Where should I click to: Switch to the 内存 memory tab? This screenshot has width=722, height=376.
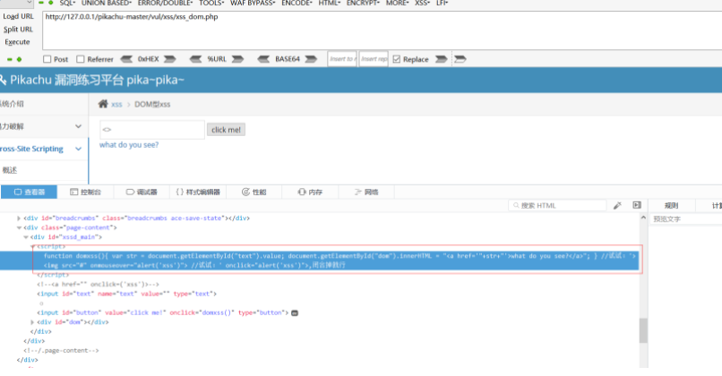pyautogui.click(x=310, y=192)
